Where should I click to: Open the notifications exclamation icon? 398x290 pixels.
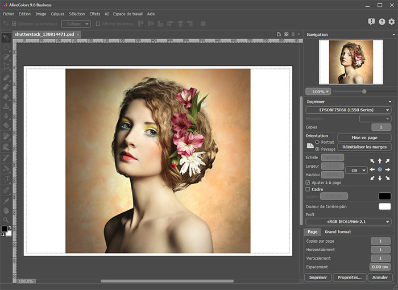[371, 22]
